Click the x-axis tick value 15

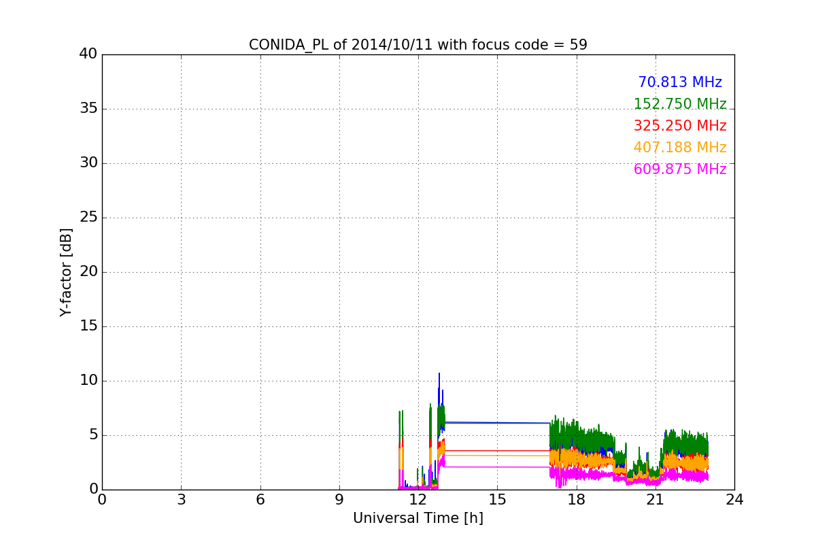point(497,500)
